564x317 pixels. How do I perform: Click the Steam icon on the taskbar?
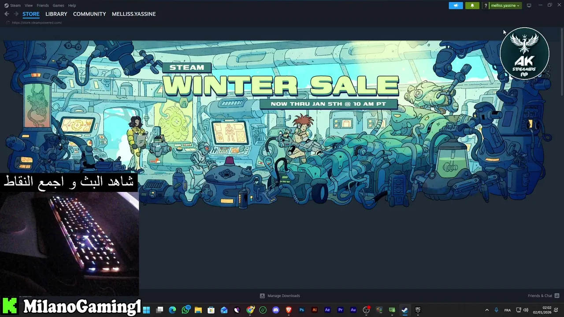pos(404,310)
